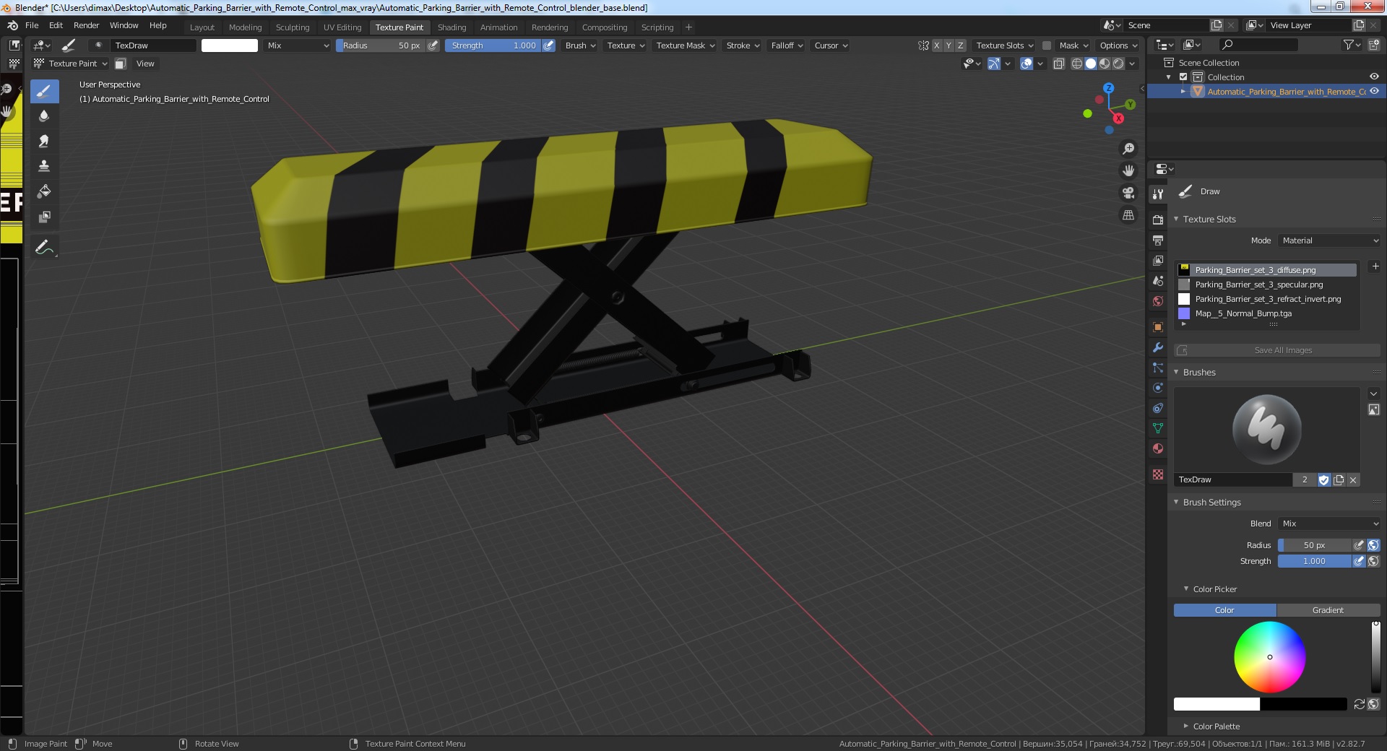Open Modifiers wrench properties tab
Image resolution: width=1387 pixels, height=751 pixels.
point(1158,347)
